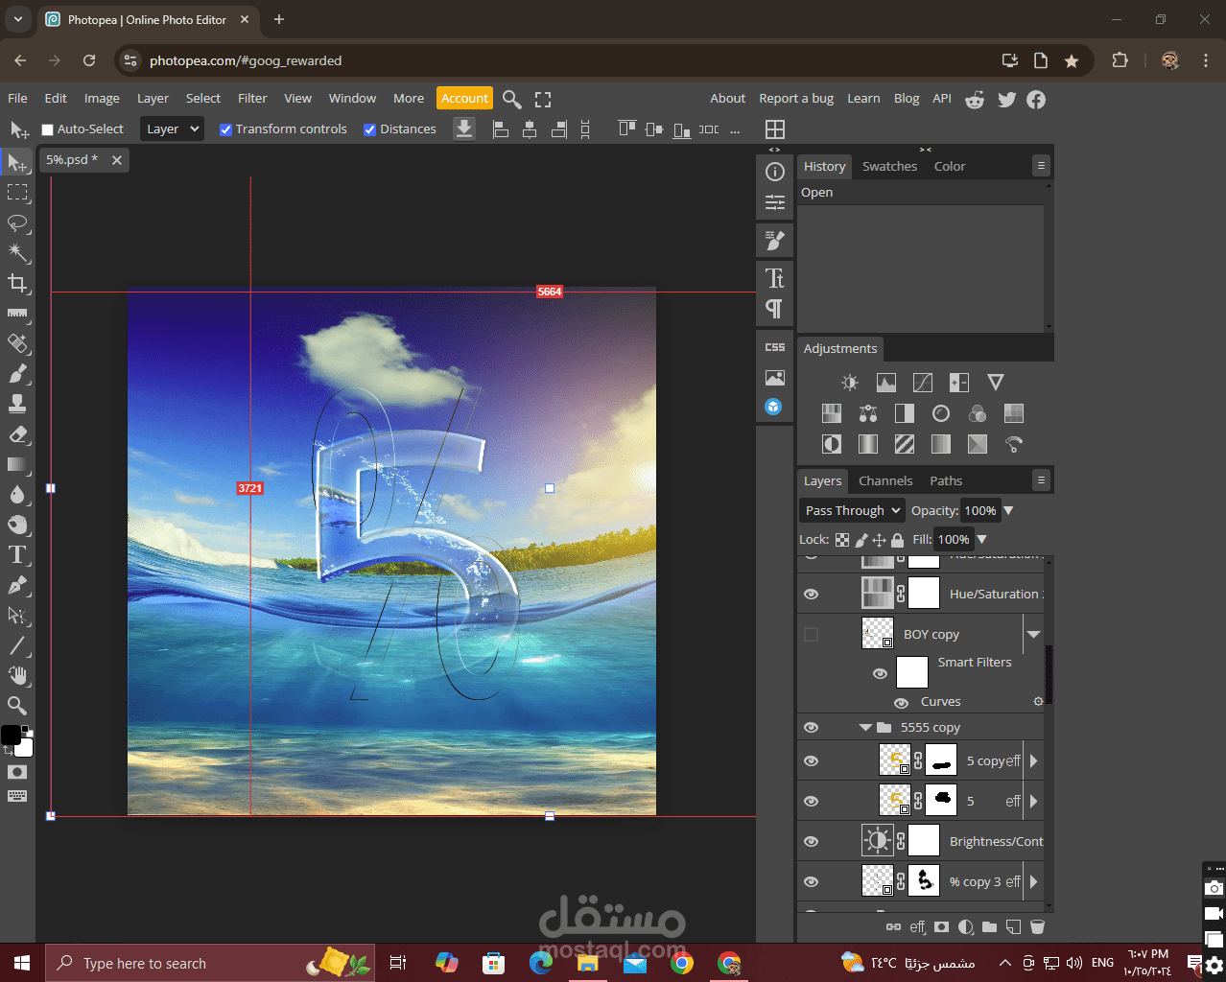Select the Crop tool
The height and width of the screenshot is (982, 1226).
(x=17, y=283)
